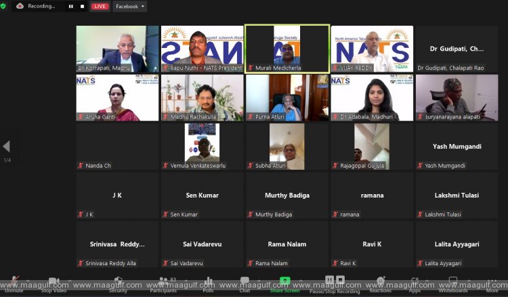Screen dimensions: 508x297
Task: Go to previous page of participants
Action: pos(7,146)
